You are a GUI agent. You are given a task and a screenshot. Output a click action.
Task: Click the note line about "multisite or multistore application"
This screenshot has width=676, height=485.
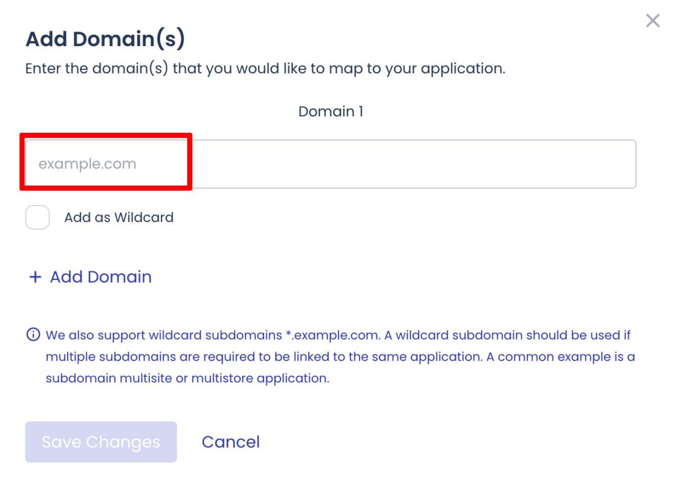pos(188,378)
